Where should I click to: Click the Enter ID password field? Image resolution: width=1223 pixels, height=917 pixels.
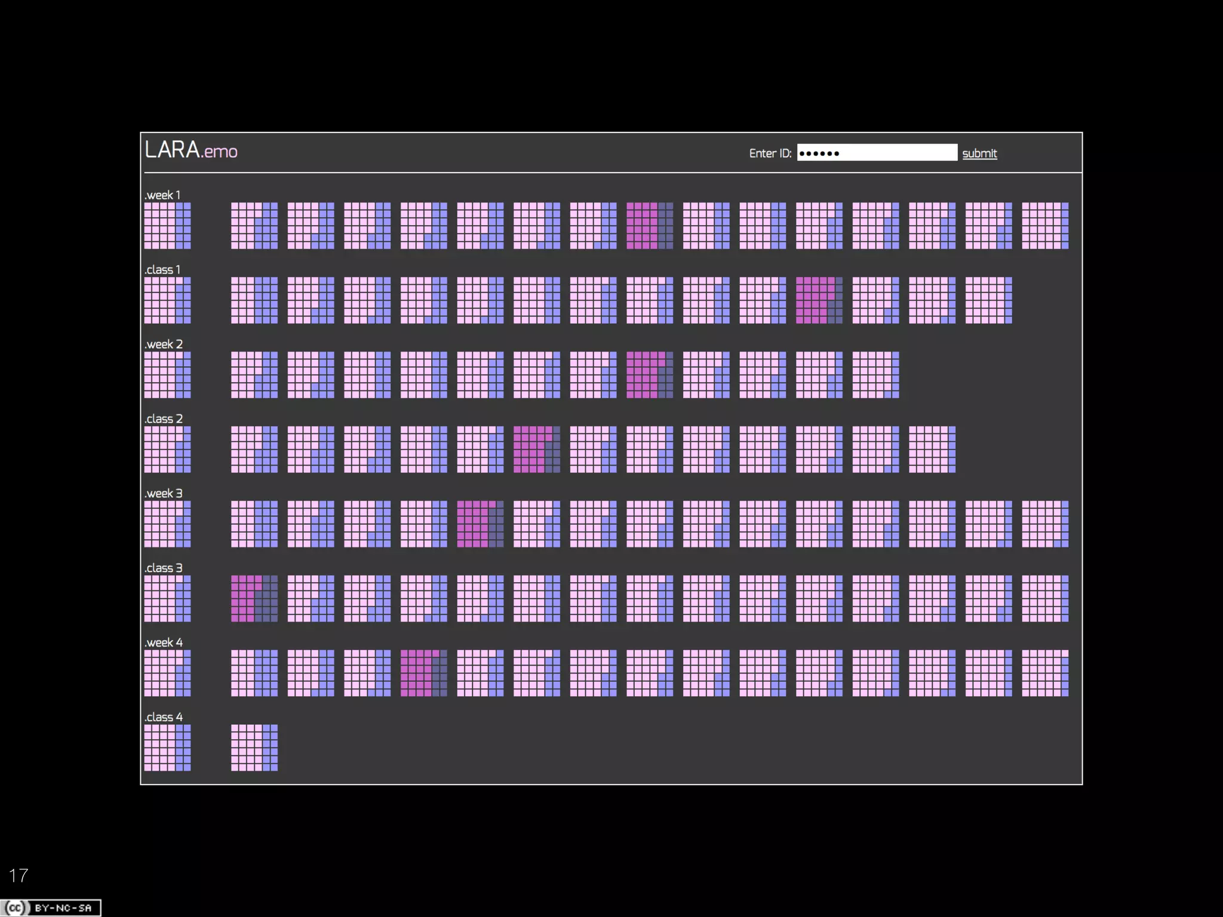(877, 153)
